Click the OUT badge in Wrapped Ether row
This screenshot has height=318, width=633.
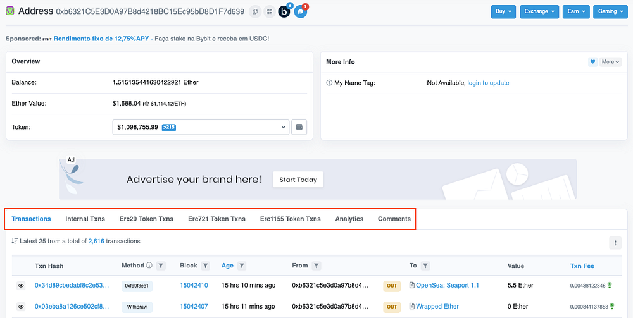click(392, 307)
